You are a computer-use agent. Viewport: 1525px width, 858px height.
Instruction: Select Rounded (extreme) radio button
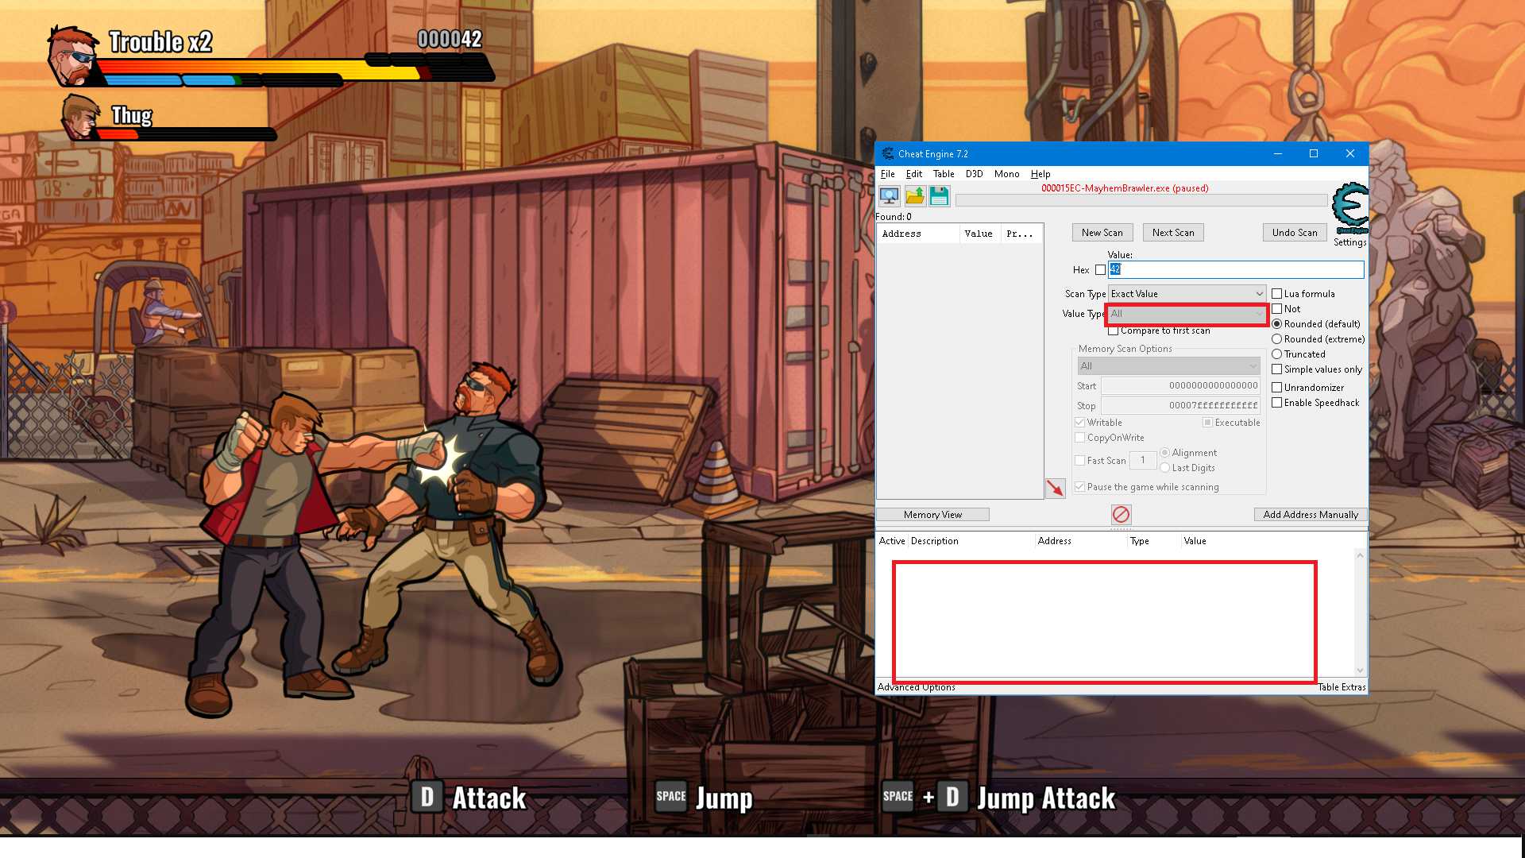click(1277, 339)
